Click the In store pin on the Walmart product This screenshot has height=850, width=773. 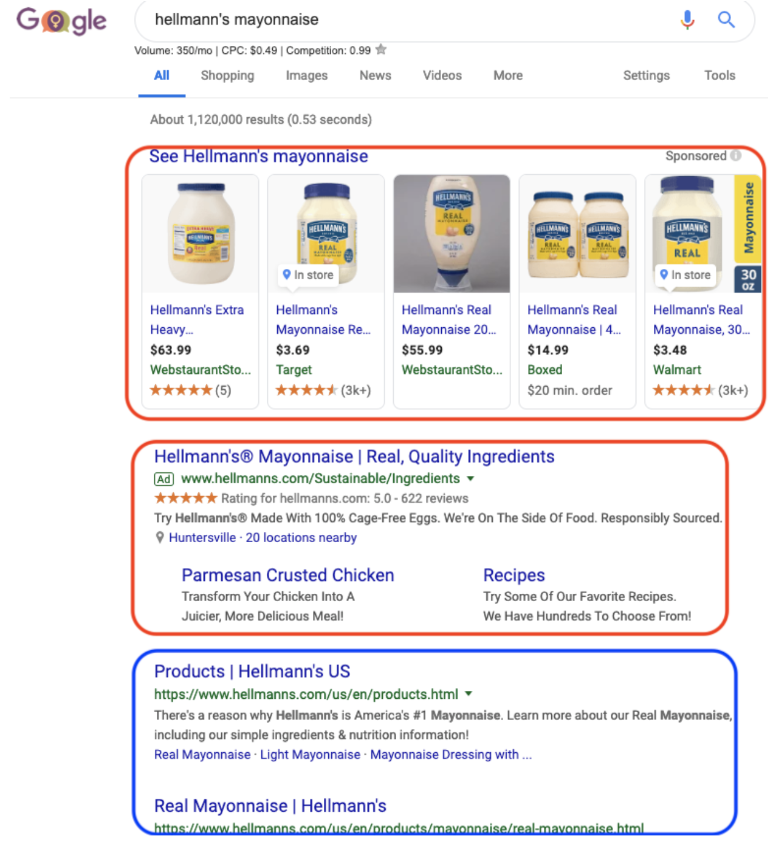click(685, 275)
